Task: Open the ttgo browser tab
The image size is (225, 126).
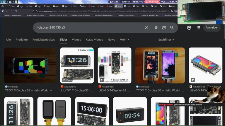Action: click(x=21, y=6)
